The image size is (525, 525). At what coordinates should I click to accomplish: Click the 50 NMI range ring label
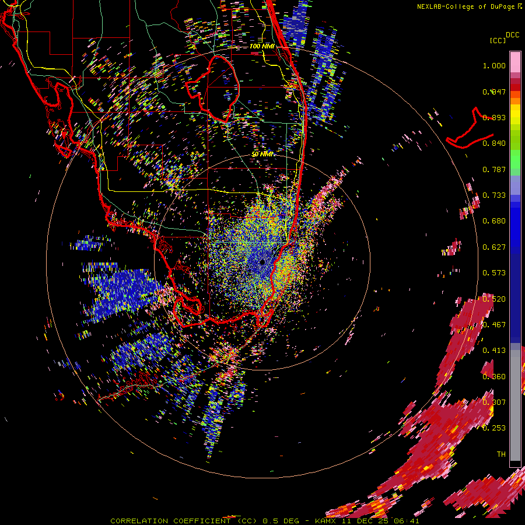pyautogui.click(x=262, y=154)
